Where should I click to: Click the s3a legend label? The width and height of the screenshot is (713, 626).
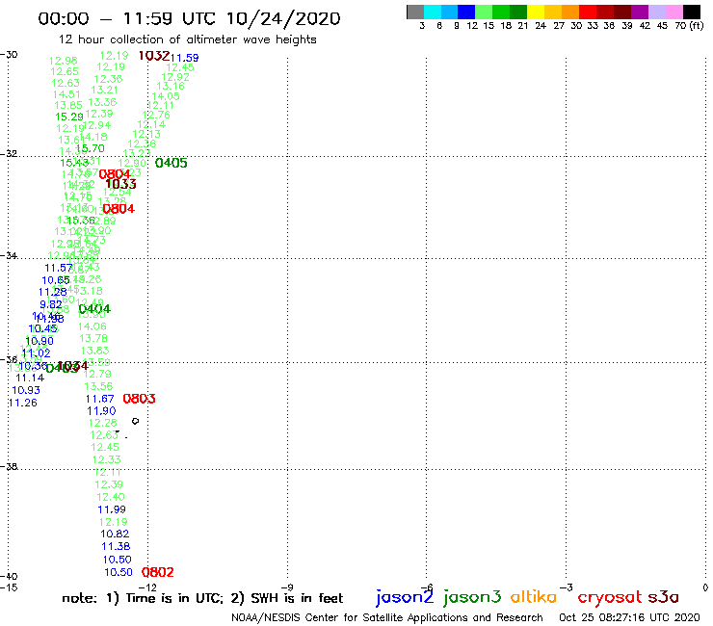[663, 597]
